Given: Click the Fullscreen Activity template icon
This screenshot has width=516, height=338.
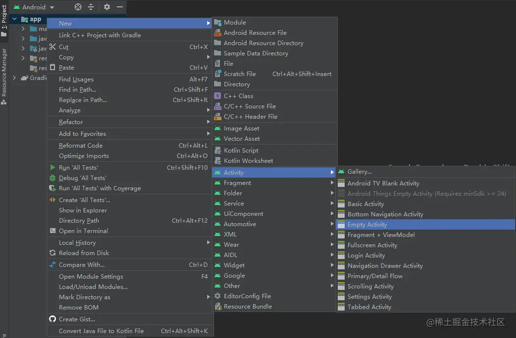Looking at the screenshot, I should tap(341, 245).
